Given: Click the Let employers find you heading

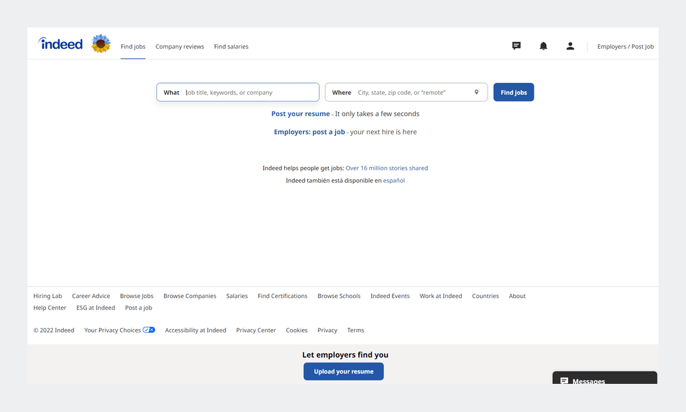Looking at the screenshot, I should pos(345,354).
